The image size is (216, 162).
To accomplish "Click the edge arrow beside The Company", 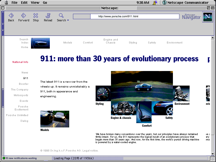I will [3, 89].
